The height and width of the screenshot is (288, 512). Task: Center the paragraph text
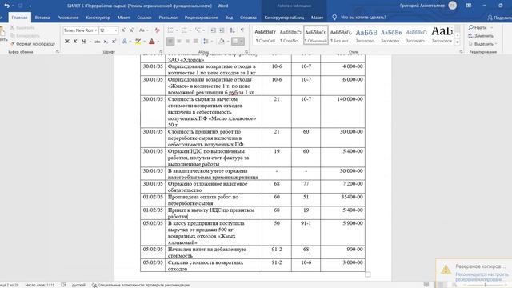[179, 42]
